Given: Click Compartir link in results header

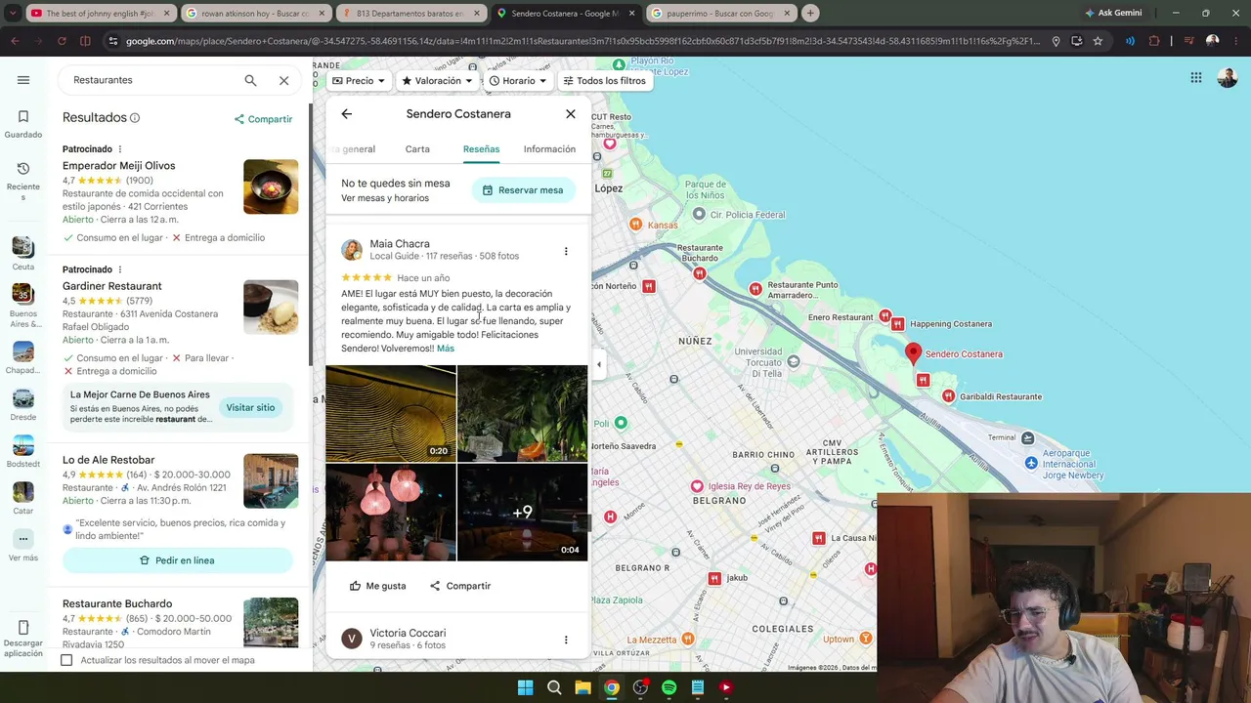Looking at the screenshot, I should pyautogui.click(x=263, y=119).
